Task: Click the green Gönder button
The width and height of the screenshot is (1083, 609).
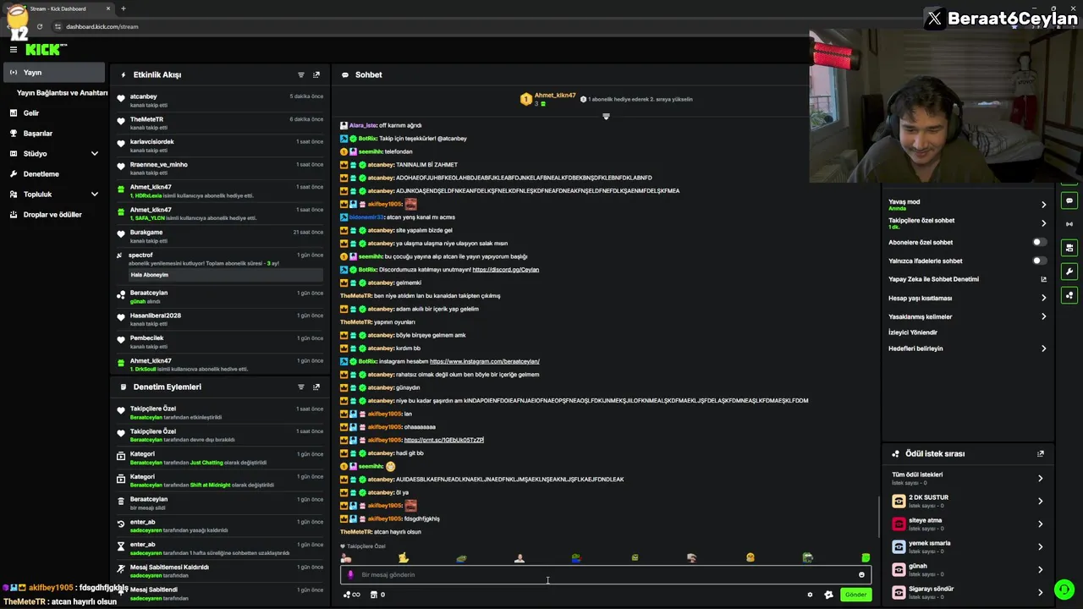Action: (855, 595)
